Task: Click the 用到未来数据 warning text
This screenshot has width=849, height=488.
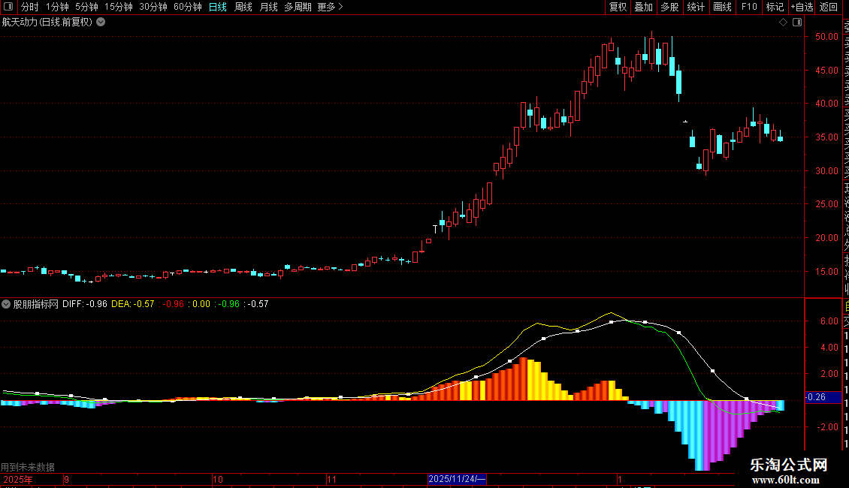Action: (28, 467)
